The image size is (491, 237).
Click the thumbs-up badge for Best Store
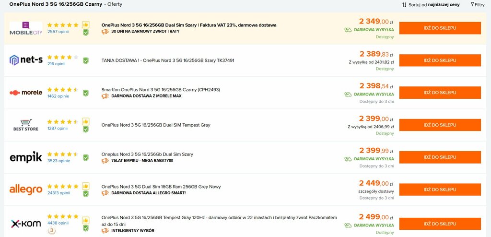coord(85,121)
